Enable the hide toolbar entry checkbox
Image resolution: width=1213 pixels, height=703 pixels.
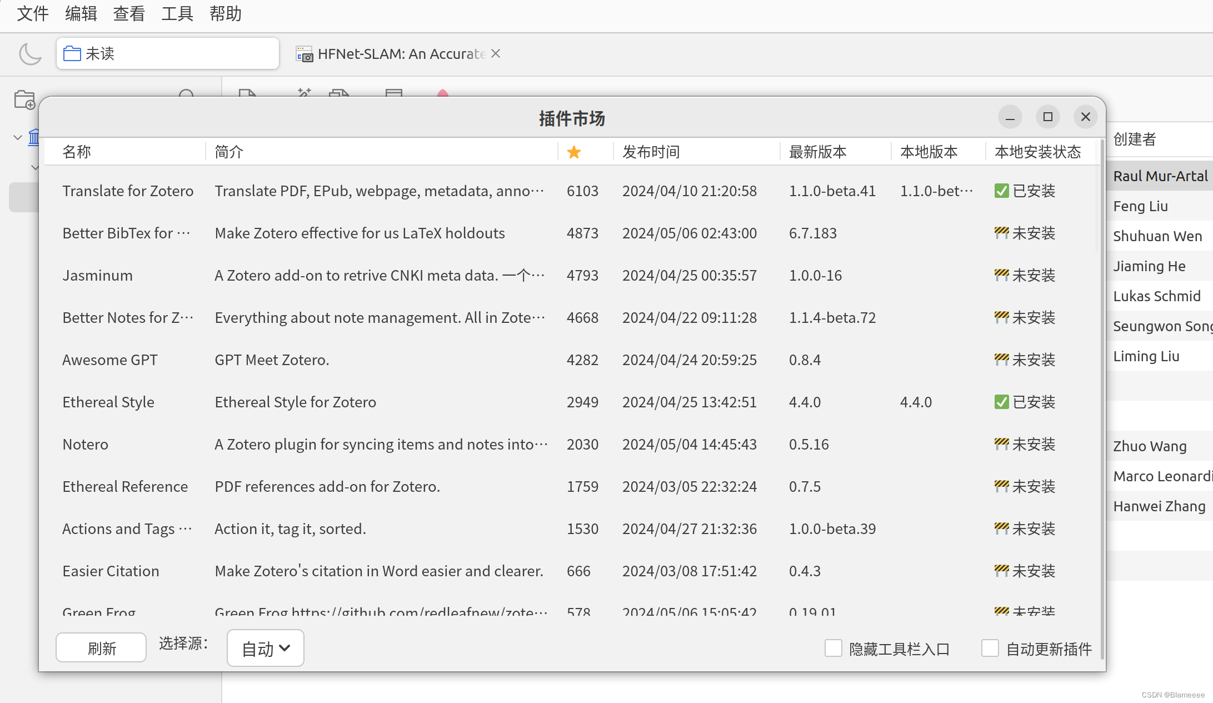(833, 648)
